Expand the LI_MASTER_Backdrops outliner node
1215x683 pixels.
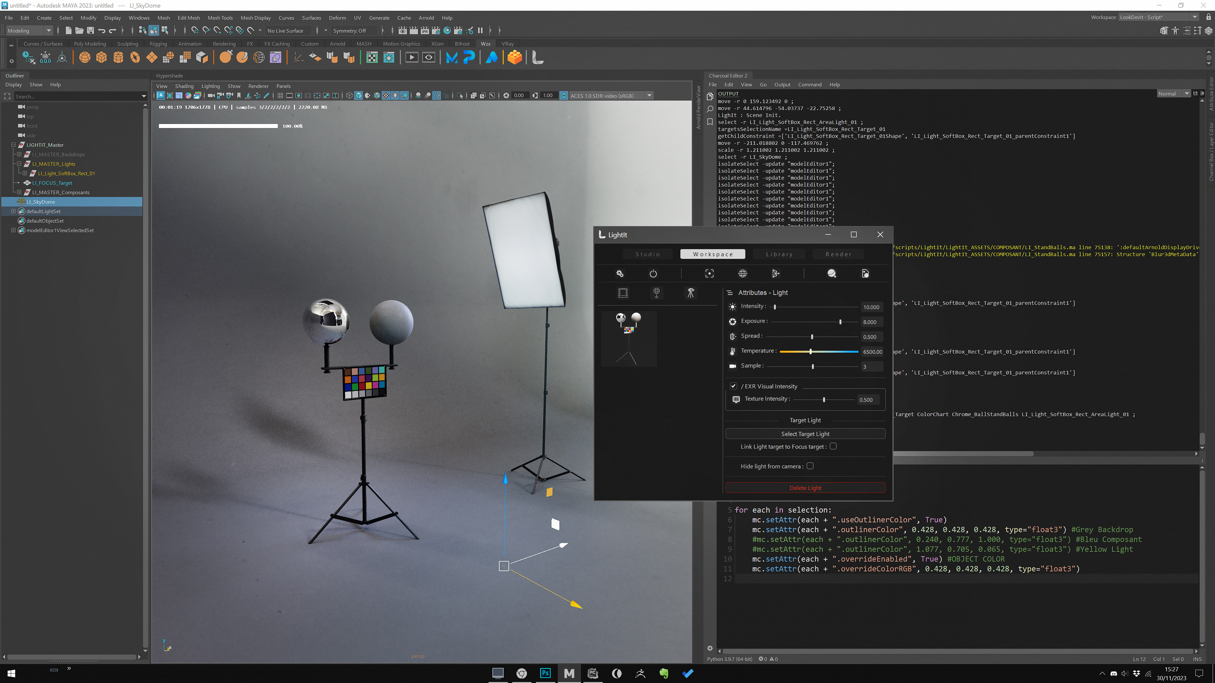[19, 154]
